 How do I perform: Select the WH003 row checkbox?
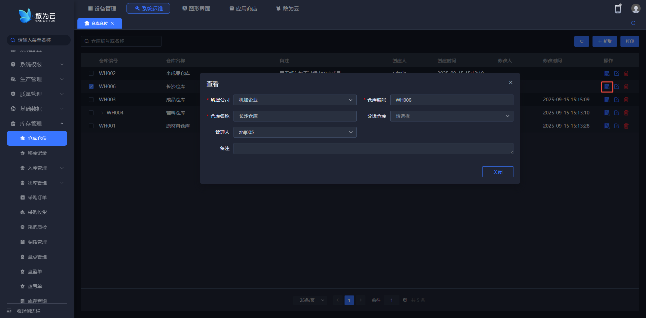(x=91, y=100)
